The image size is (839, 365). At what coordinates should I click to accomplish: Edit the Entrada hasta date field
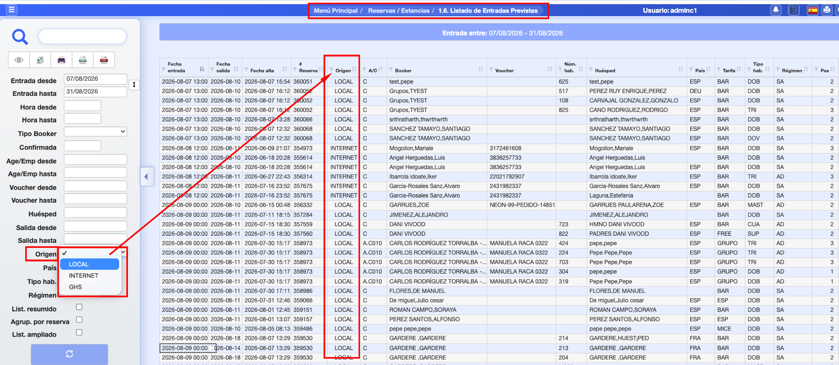point(95,91)
